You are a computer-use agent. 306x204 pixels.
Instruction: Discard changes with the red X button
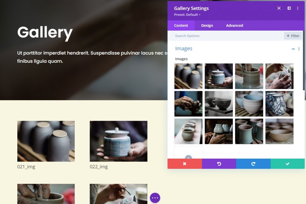185,164
